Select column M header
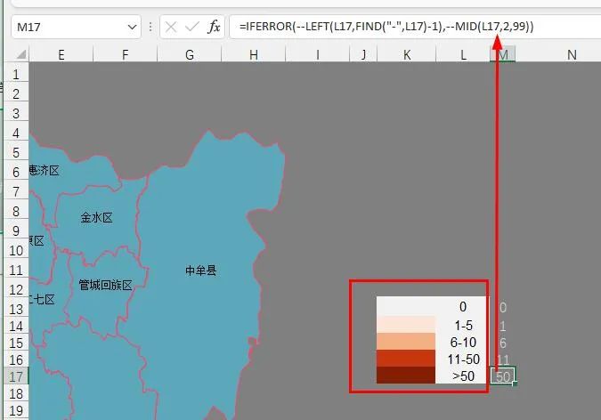This screenshot has height=420, width=601. (x=503, y=55)
